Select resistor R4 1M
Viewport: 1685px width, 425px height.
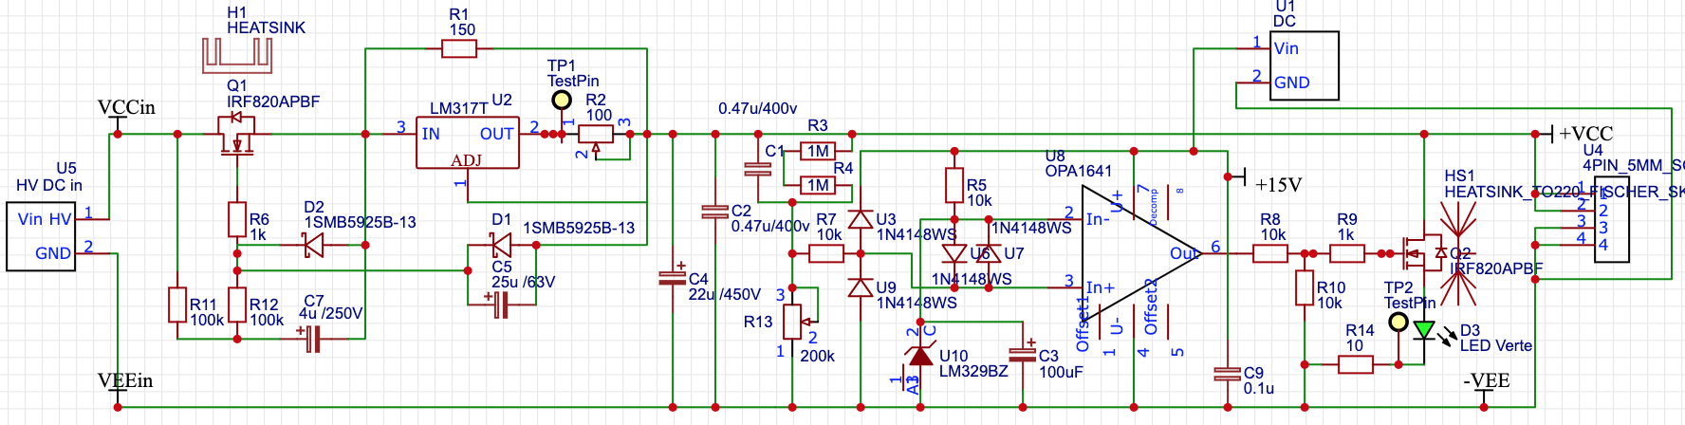pos(818,185)
